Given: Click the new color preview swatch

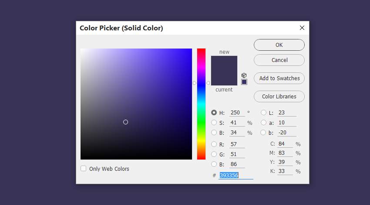Looking at the screenshot, I should pyautogui.click(x=224, y=63).
